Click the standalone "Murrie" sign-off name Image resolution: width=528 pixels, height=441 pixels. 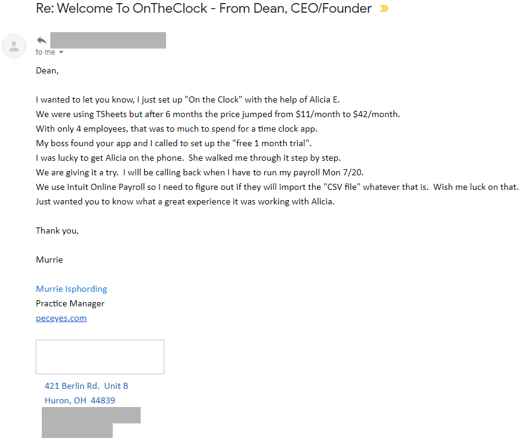(49, 260)
